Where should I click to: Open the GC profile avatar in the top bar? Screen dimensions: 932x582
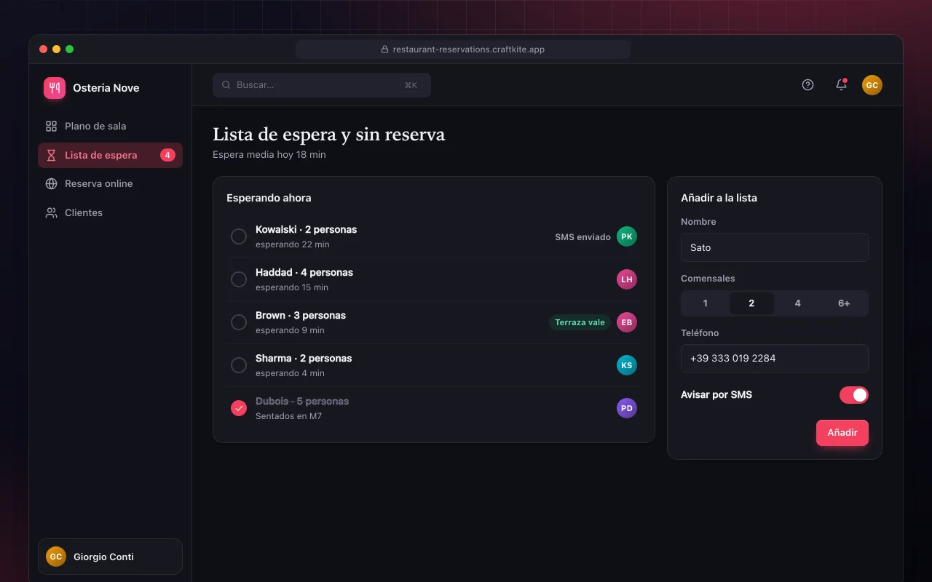pyautogui.click(x=872, y=85)
